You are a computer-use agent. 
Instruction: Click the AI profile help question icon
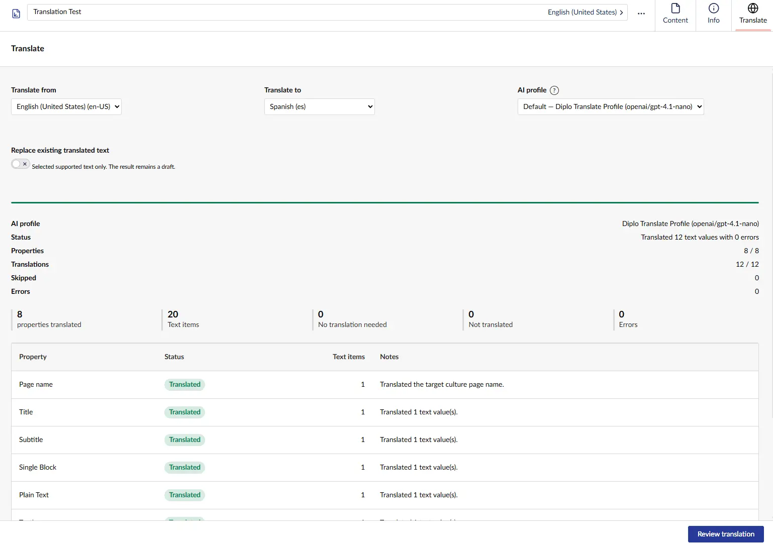click(x=554, y=90)
